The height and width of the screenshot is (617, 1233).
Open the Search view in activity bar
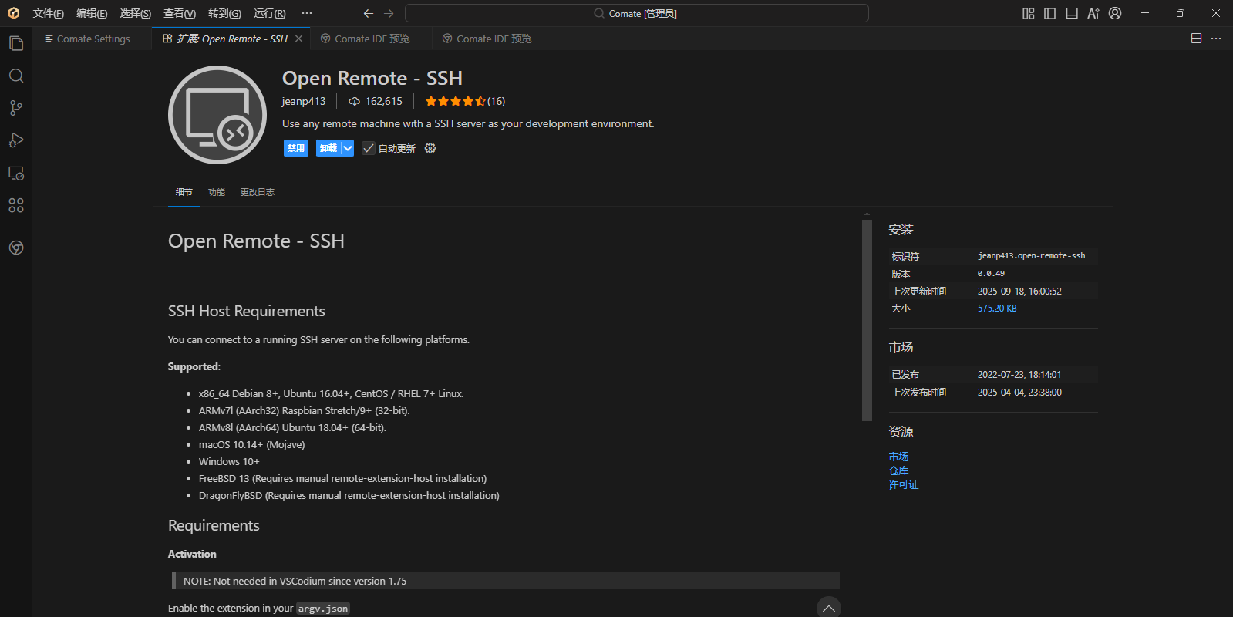(x=16, y=76)
